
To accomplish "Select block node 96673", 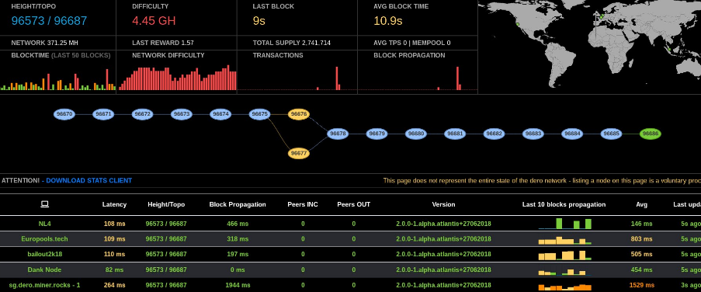I will [182, 114].
